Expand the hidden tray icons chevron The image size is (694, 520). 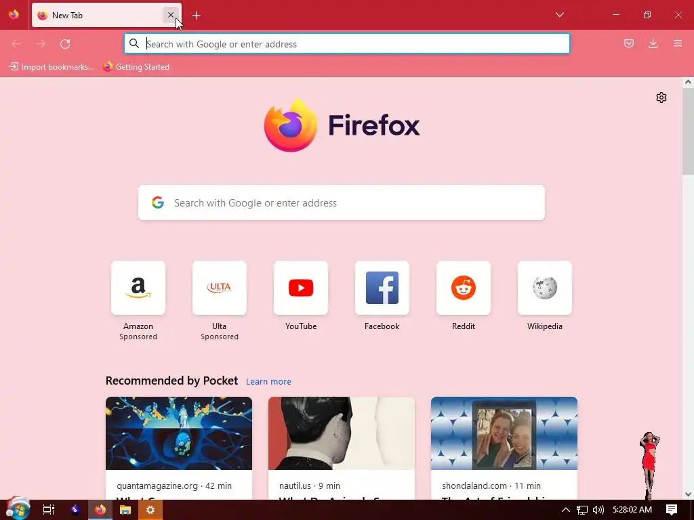pos(566,510)
